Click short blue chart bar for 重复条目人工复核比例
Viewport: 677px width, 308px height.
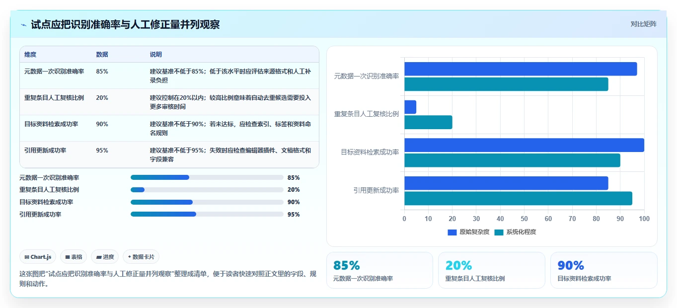[410, 107]
